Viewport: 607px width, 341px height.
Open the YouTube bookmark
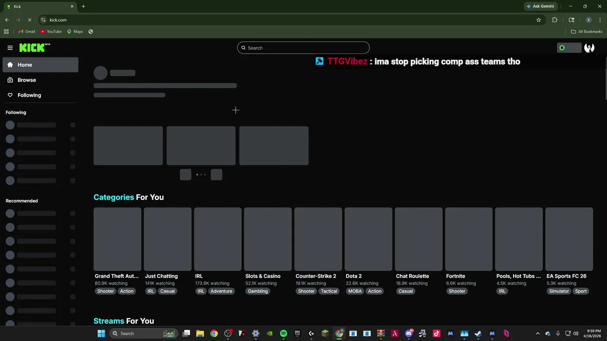[51, 32]
